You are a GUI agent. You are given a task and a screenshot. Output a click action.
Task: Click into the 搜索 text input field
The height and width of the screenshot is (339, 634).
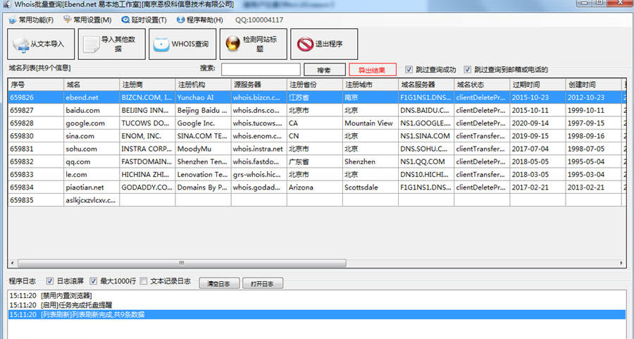(x=261, y=69)
